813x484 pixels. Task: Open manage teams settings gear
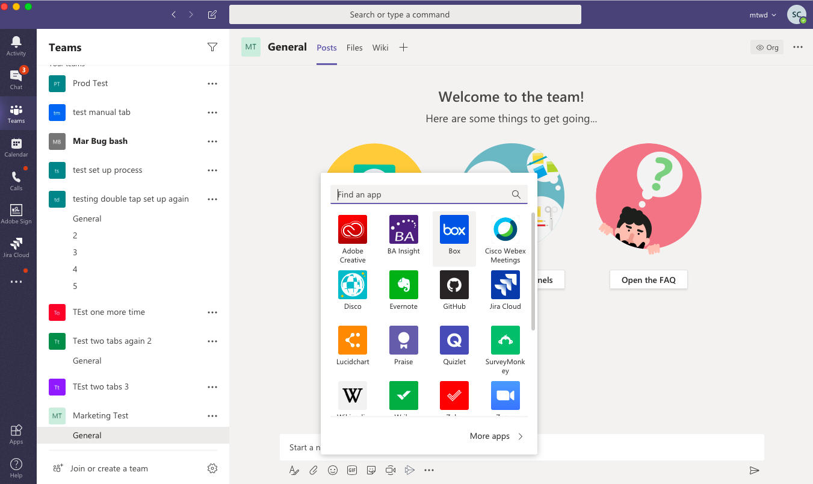point(212,468)
